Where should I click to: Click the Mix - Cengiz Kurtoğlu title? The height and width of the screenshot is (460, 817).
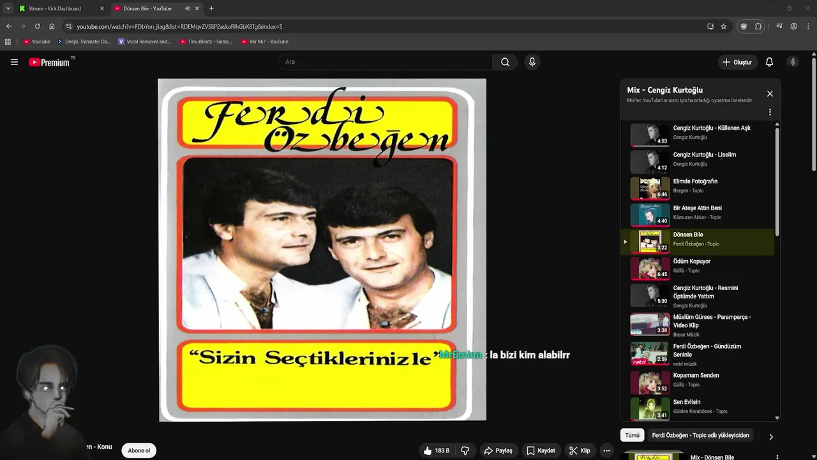point(664,90)
